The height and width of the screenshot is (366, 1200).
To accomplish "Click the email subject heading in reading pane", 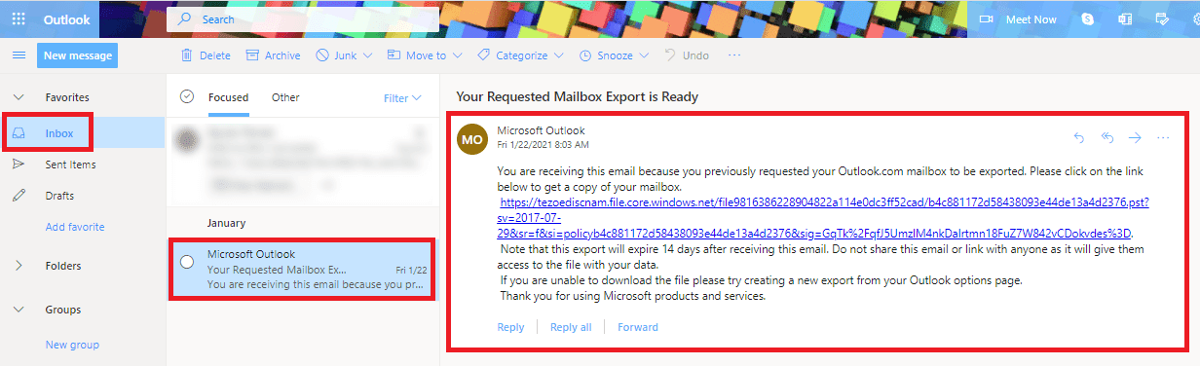I will [578, 97].
